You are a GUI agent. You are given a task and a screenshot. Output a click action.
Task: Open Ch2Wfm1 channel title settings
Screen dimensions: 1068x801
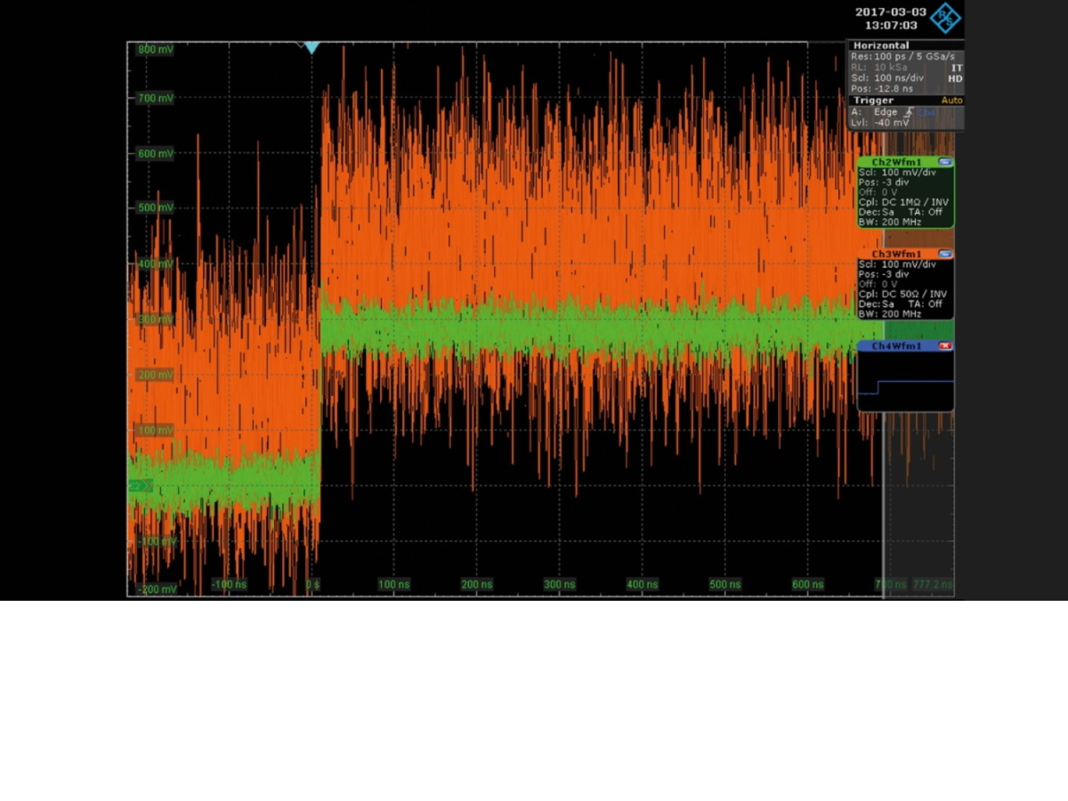click(x=896, y=162)
